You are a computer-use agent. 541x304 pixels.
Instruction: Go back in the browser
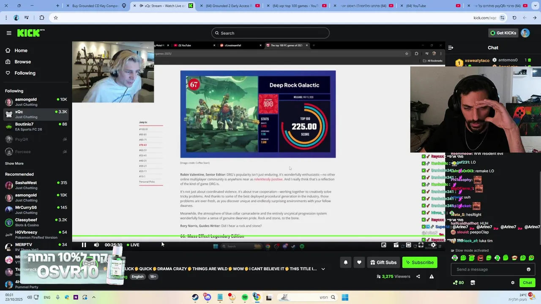coord(535,18)
